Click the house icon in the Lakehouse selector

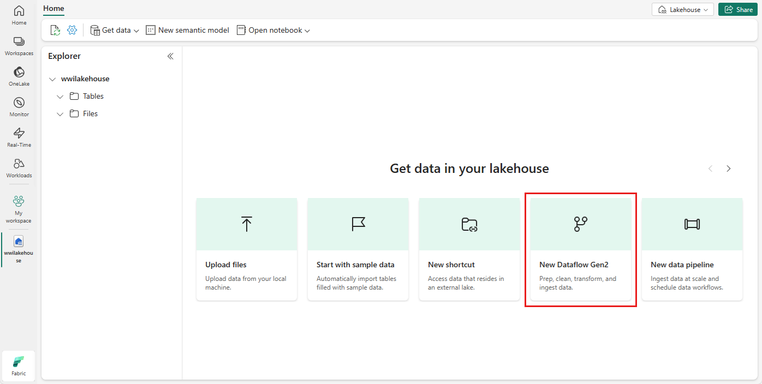662,9
